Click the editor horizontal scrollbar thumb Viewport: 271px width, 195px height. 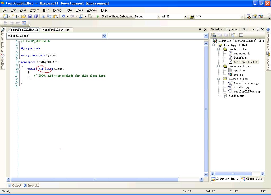(x=94, y=179)
